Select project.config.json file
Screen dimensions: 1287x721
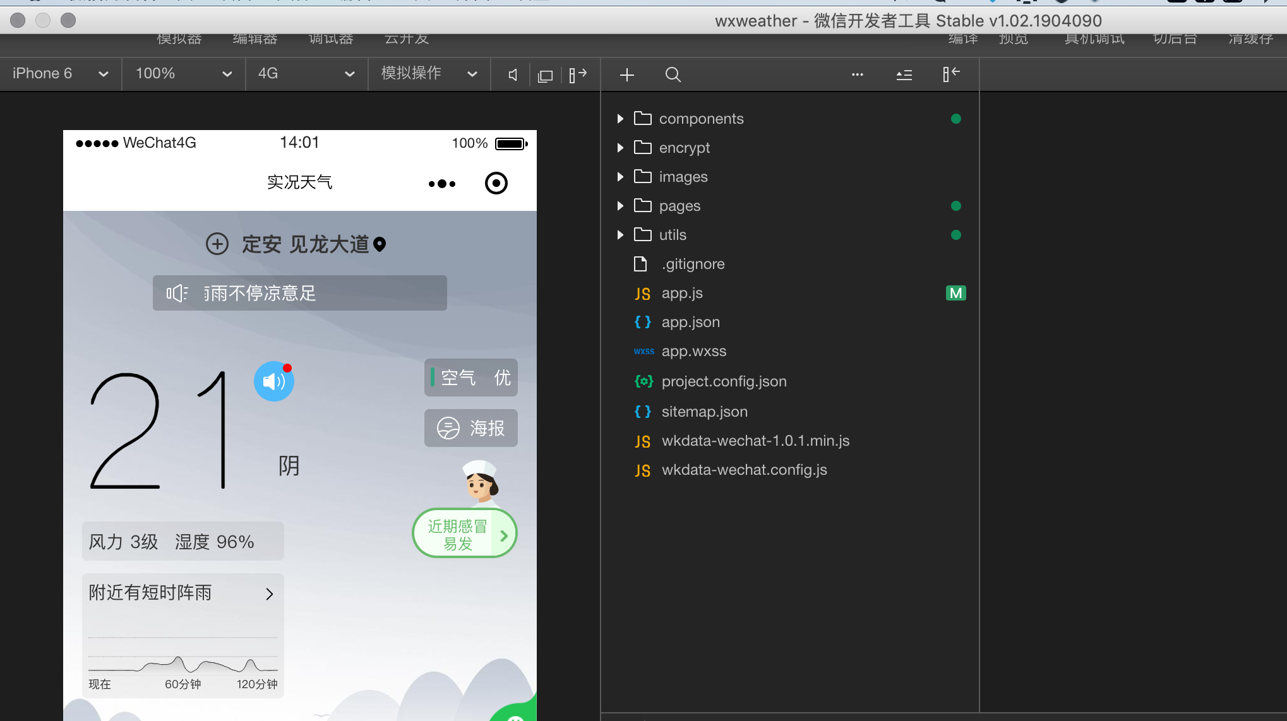(x=724, y=381)
